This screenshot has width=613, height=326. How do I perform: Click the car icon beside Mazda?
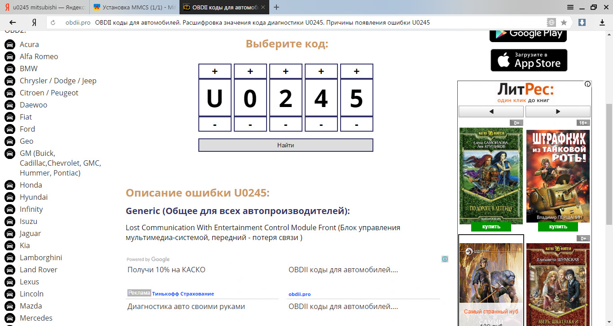point(9,306)
